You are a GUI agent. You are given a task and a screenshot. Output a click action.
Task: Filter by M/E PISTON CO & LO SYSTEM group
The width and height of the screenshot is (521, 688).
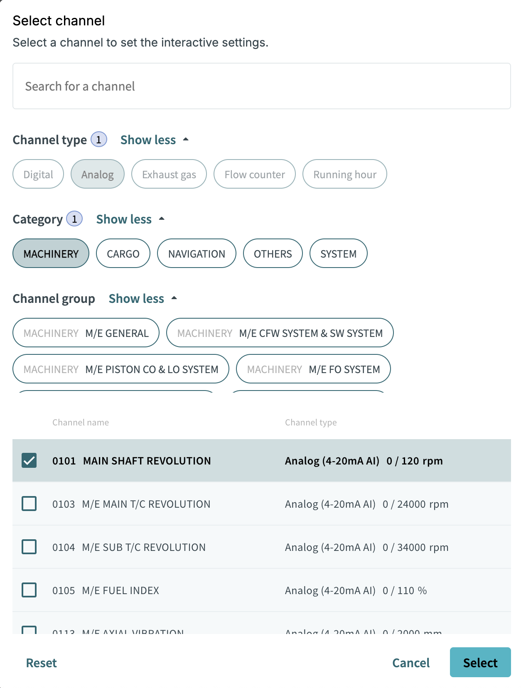tap(121, 369)
